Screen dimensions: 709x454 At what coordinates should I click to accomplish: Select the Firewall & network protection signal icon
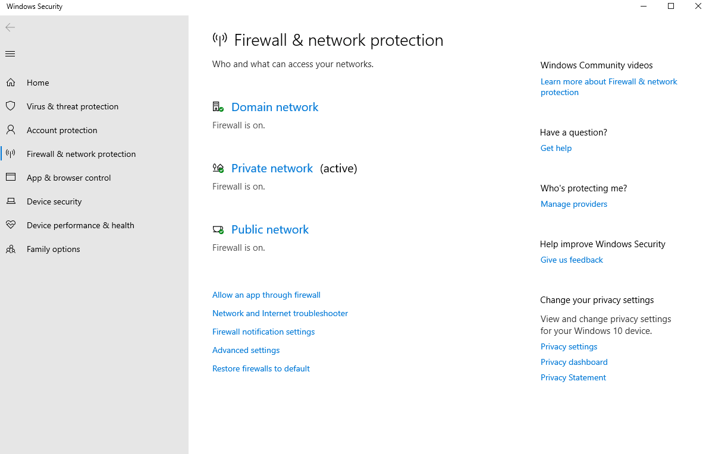click(11, 153)
